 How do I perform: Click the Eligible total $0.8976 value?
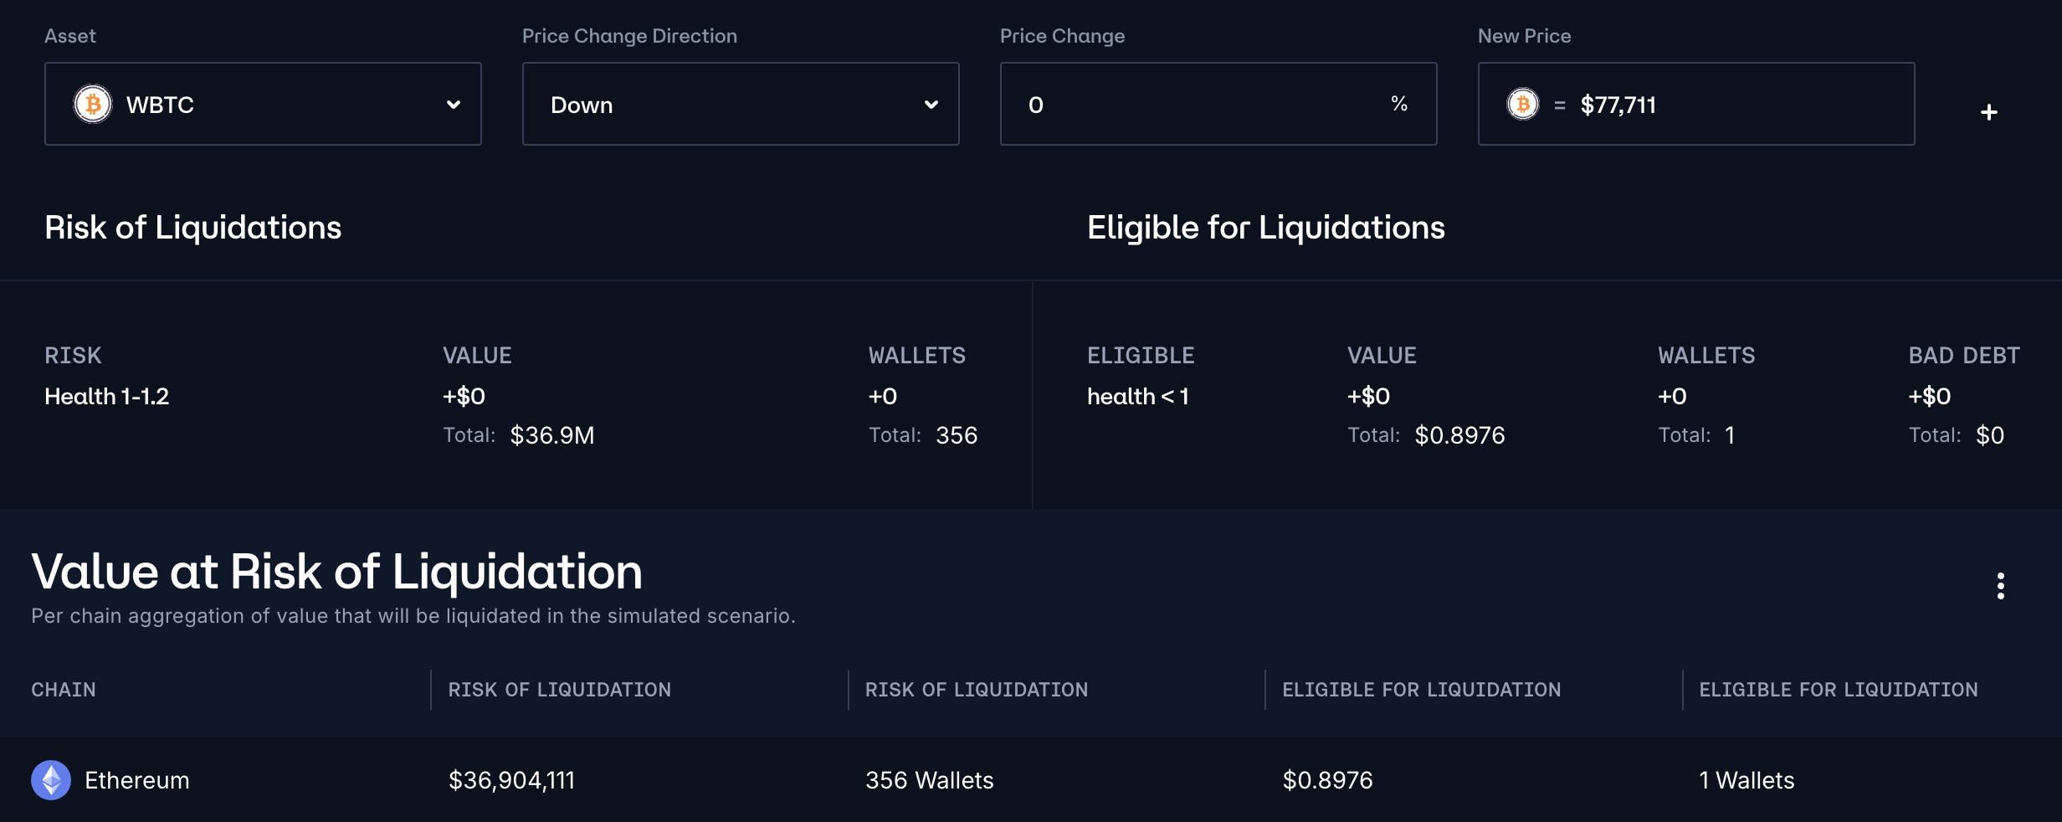[x=1459, y=435]
